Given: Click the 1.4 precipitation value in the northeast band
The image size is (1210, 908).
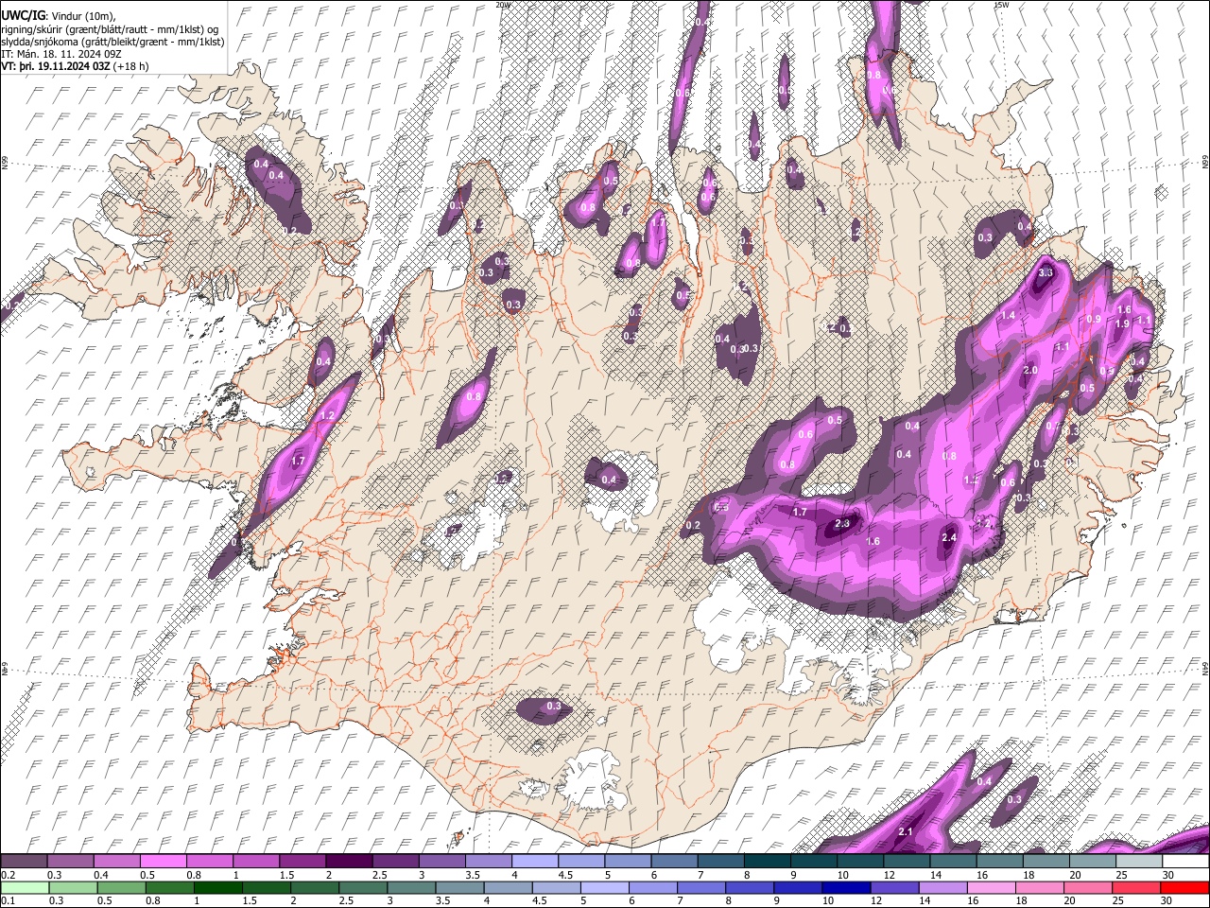Looking at the screenshot, I should point(1008,316).
